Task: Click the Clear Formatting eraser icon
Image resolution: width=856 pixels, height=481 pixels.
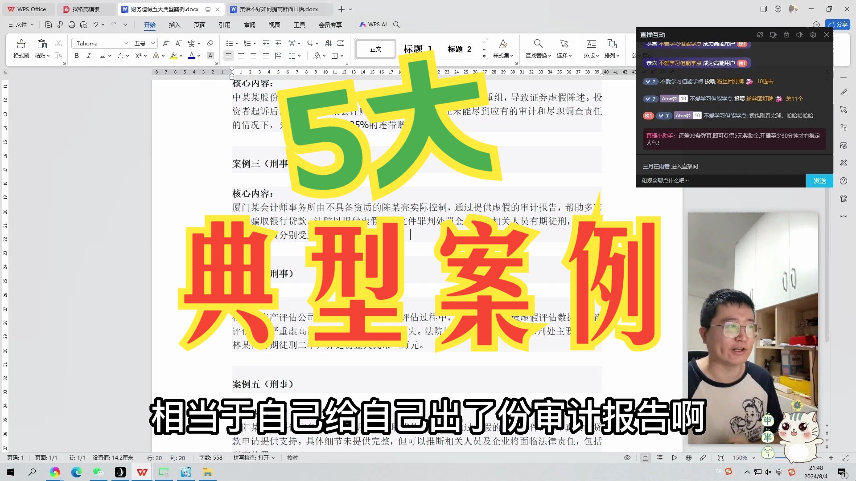Action: (210, 43)
